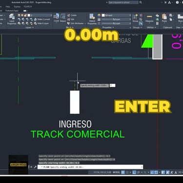This screenshot has height=183, width=183.
Task: Click the Edit block icon
Action: tap(68, 19)
